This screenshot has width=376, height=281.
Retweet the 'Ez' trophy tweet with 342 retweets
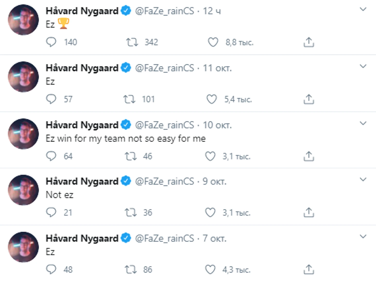(x=132, y=42)
